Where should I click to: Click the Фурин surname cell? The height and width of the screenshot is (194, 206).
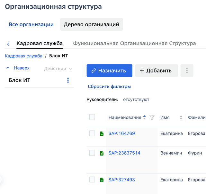pyautogui.click(x=195, y=153)
